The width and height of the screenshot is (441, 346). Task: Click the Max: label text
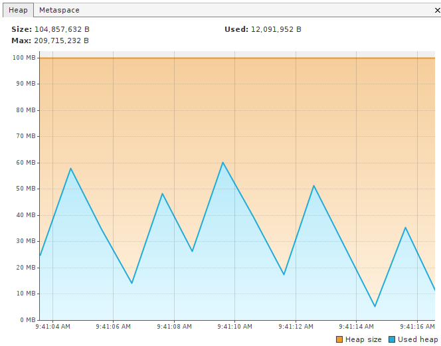(x=21, y=41)
